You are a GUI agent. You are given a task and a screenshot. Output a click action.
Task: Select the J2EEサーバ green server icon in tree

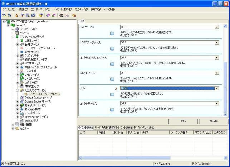coord(21,40)
